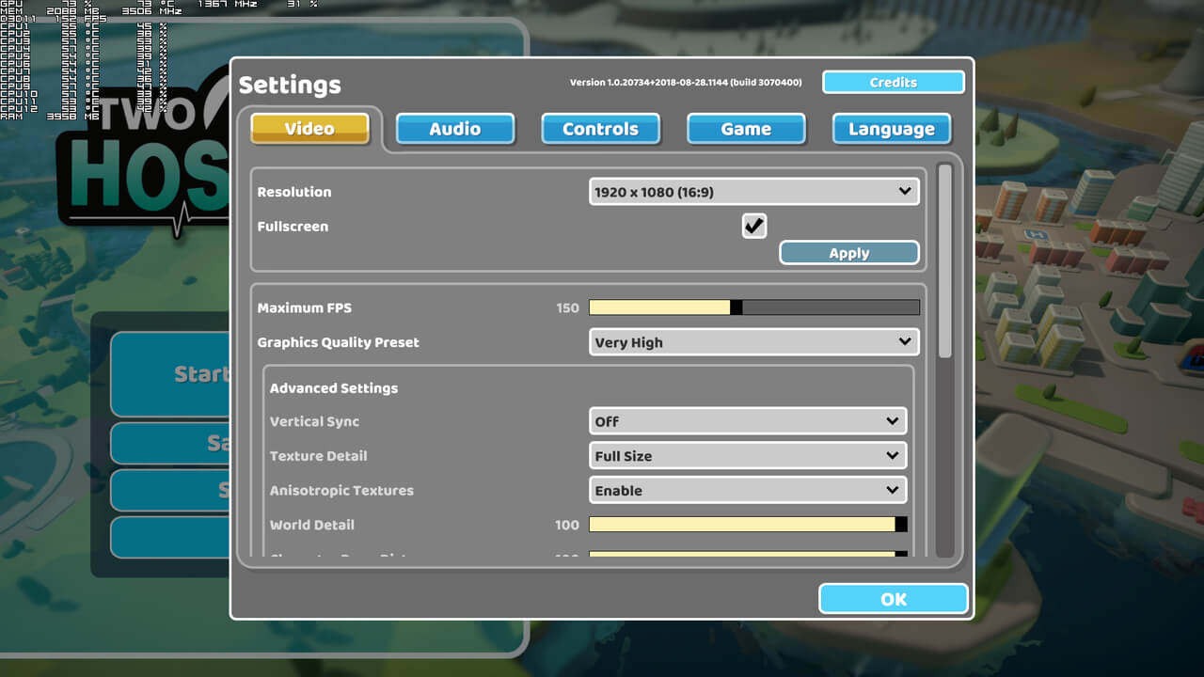
Task: Uncheck the Fullscreen checkbox
Action: 754,226
